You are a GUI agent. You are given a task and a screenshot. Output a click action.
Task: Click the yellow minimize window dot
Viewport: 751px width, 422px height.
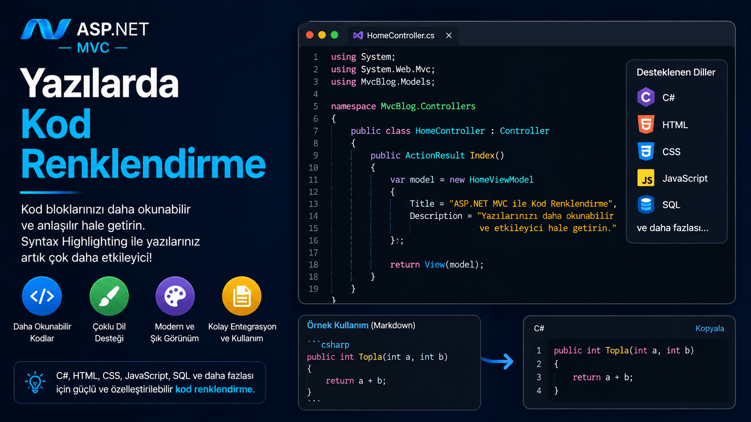pos(322,35)
